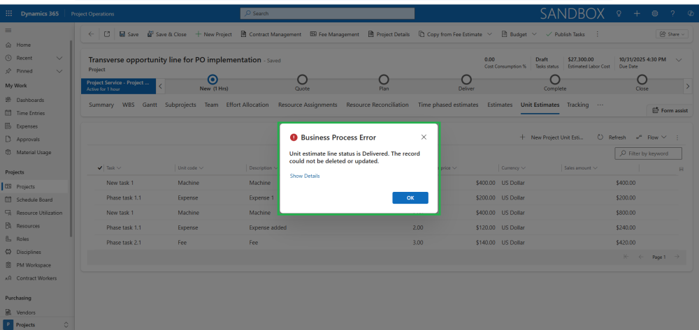The width and height of the screenshot is (699, 330).
Task: Toggle the hamburger navigation menu
Action: tap(8, 30)
